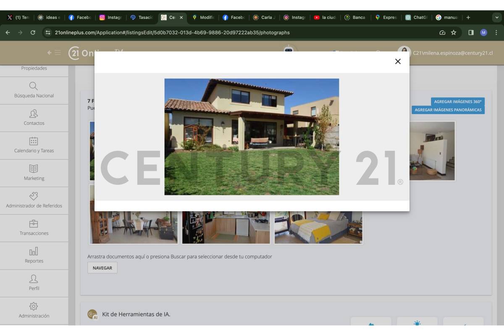Viewport: 504px width, 336px height.
Task: Open Búsqueda Nacional in the sidebar
Action: (x=34, y=90)
